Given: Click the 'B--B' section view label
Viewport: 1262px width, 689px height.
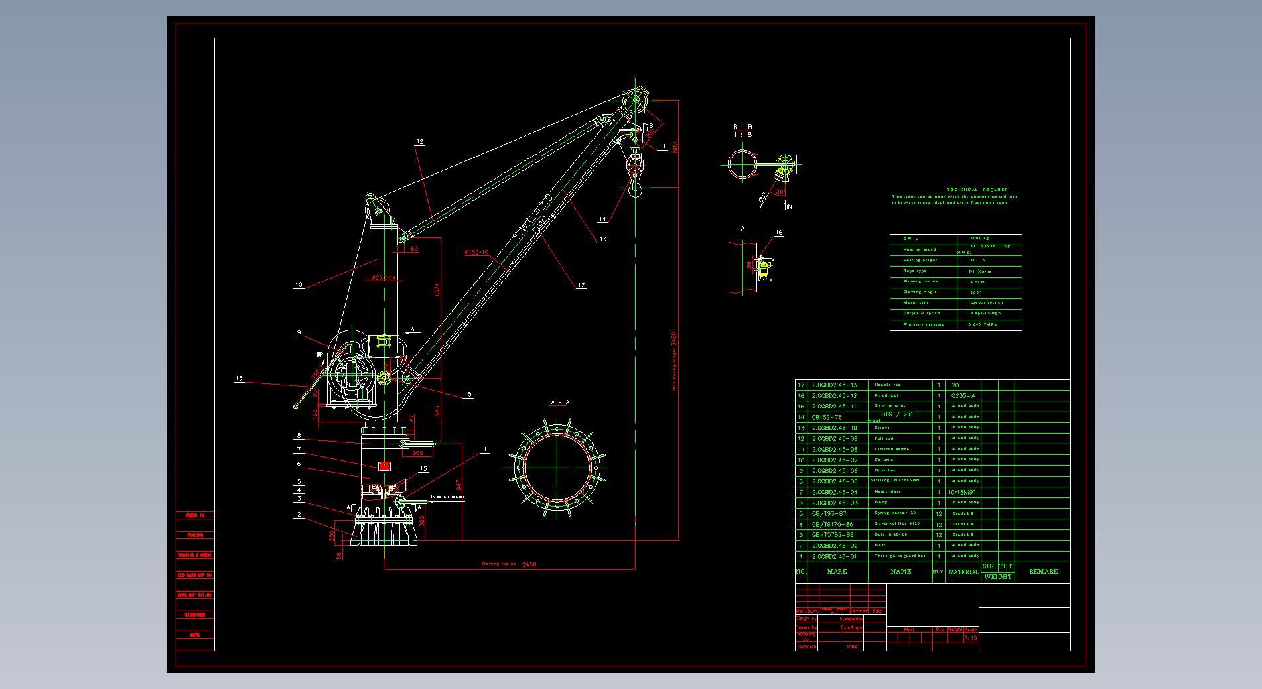Looking at the screenshot, I should click(742, 127).
